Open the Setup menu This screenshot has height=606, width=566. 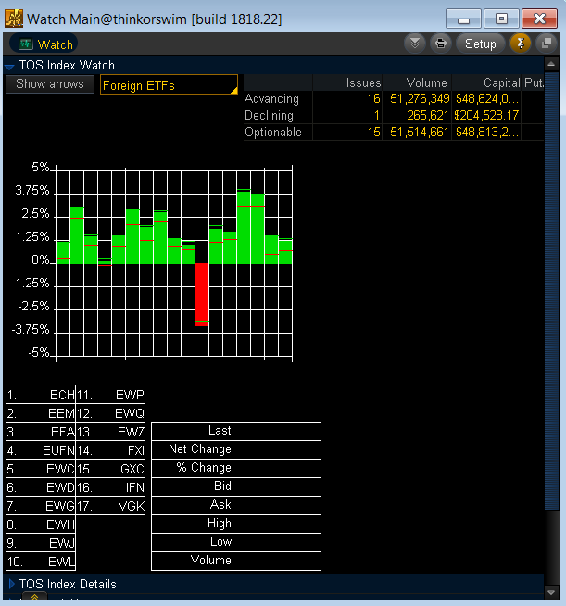[x=480, y=44]
